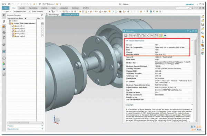The width and height of the screenshot is (207, 136).
Task: Expand the Dependencies panel
Action: click(25, 129)
